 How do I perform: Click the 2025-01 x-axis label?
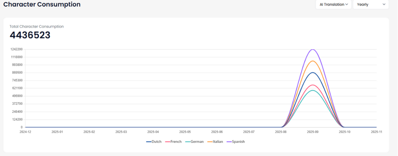pyautogui.click(x=57, y=132)
